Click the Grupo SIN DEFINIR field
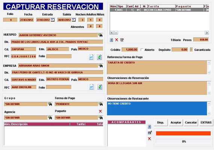 pyautogui.click(x=26, y=104)
